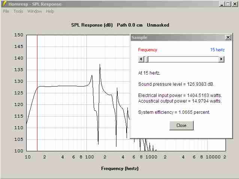Click the System efficiency reading
Viewport: 239px width, 179px height.
(174, 112)
